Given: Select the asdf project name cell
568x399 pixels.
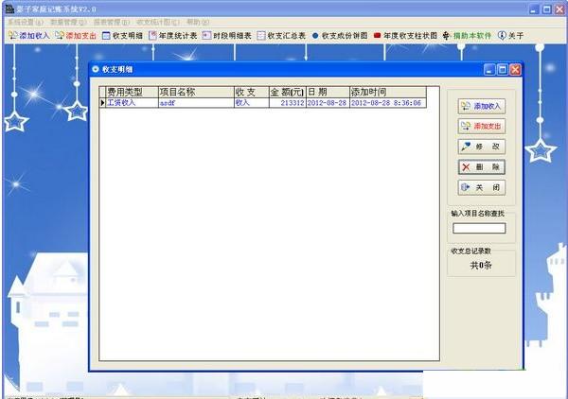Looking at the screenshot, I should click(x=196, y=103).
